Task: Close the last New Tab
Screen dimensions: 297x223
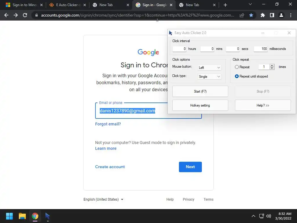Action: coord(214,5)
